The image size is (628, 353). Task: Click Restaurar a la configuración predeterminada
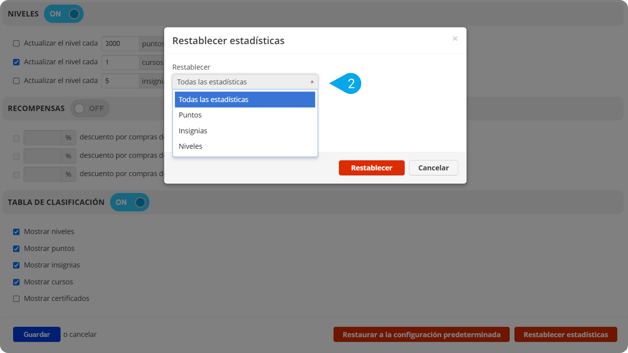pyautogui.click(x=421, y=334)
